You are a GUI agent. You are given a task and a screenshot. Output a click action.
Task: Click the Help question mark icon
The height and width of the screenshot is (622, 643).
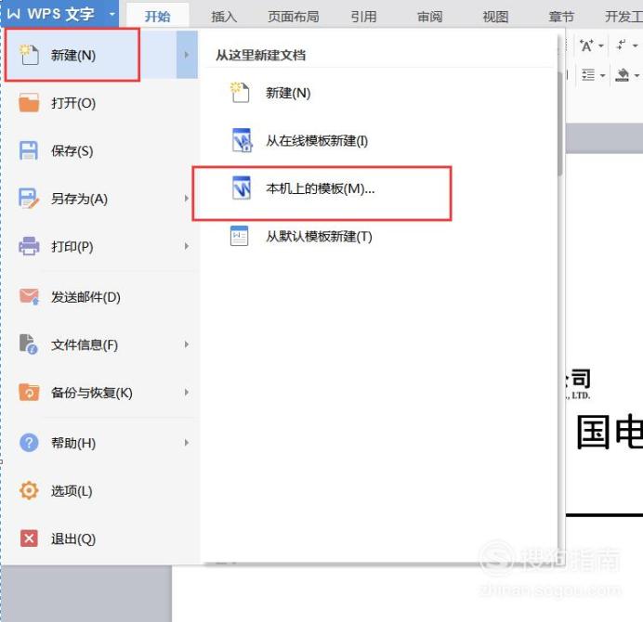[x=29, y=443]
